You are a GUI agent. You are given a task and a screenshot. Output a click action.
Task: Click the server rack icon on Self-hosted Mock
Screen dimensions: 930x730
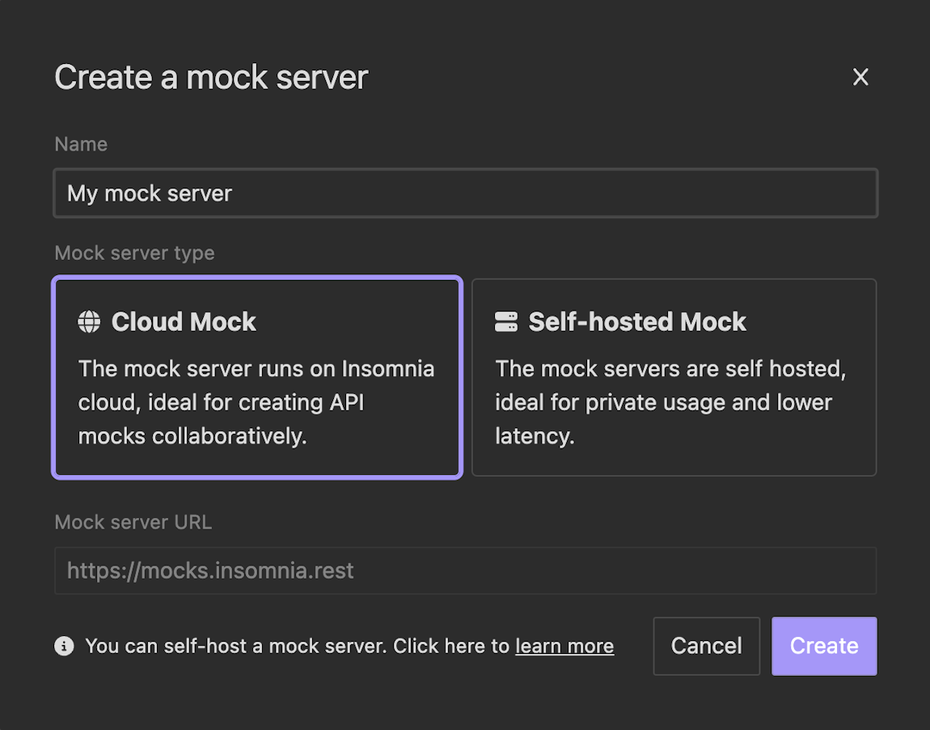coord(506,321)
